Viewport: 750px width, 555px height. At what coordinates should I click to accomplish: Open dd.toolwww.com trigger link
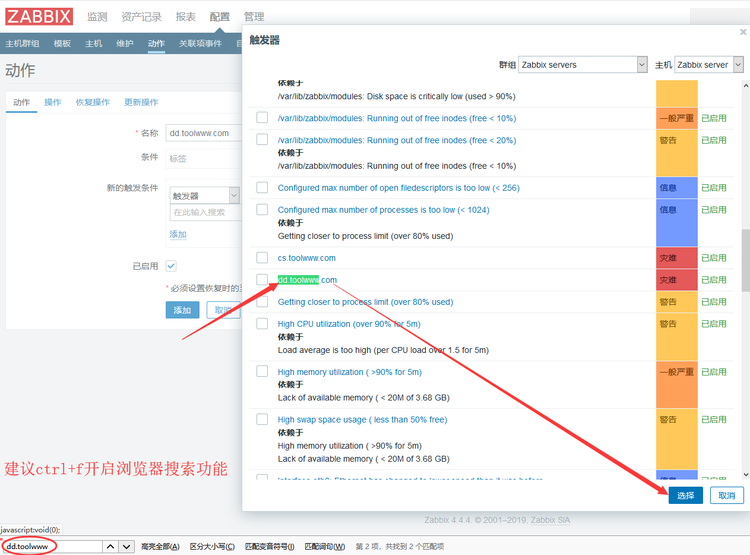coord(307,280)
